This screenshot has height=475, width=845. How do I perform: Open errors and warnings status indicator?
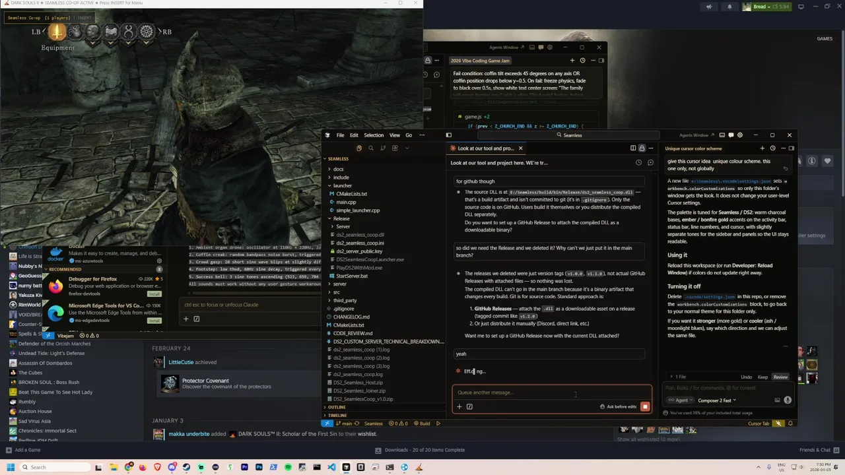pos(399,424)
